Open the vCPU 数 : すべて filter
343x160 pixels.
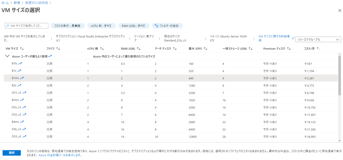(x=101, y=26)
